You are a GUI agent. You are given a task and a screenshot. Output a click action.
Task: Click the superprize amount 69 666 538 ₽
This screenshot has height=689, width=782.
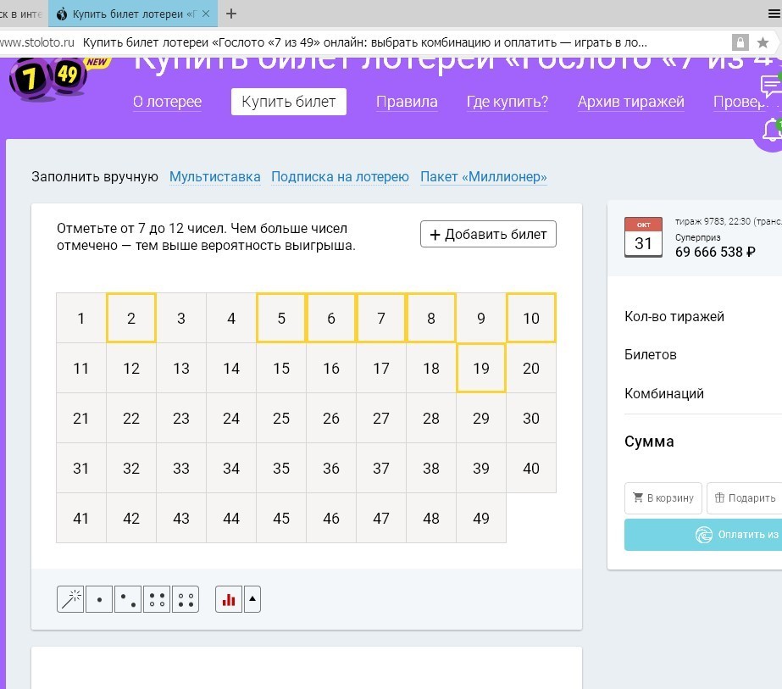(x=715, y=252)
